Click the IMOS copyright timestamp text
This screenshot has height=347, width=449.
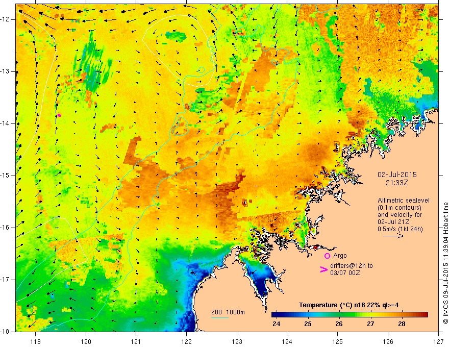point(445,263)
